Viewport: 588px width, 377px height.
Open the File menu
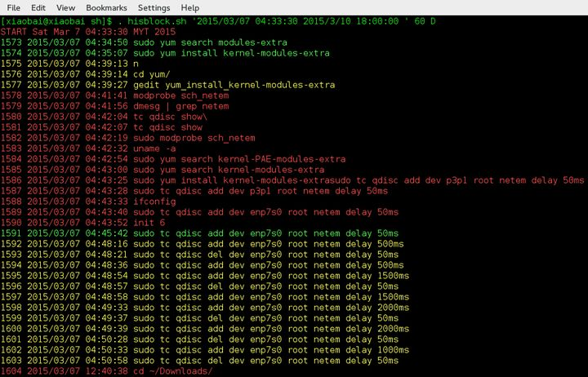14,7
